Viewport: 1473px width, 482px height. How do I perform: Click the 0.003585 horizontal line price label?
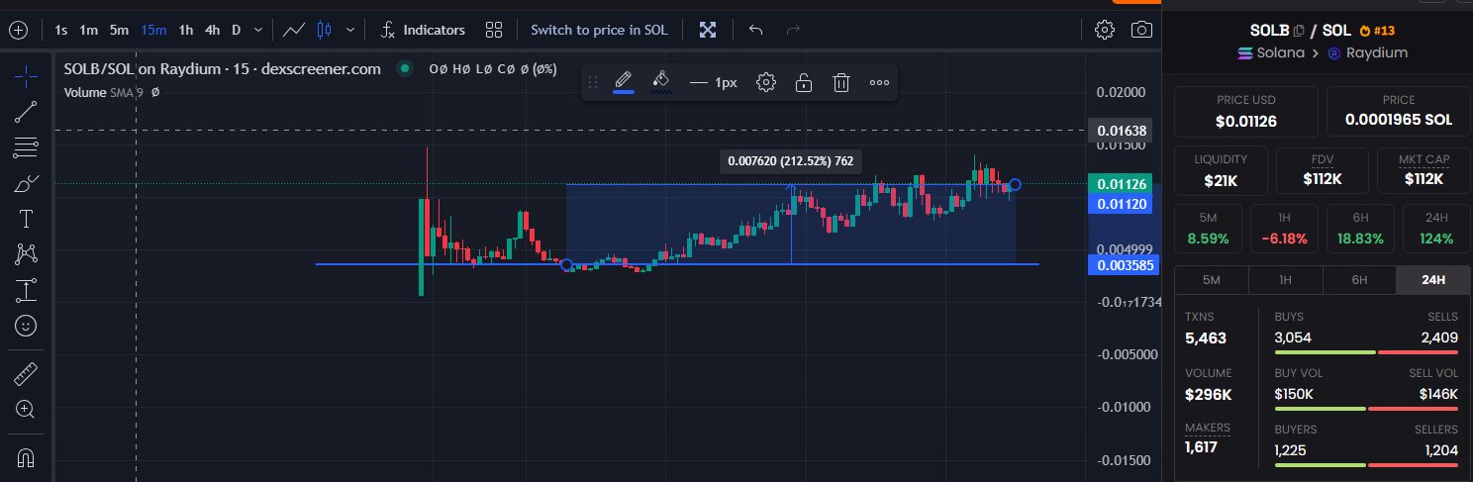pos(1122,264)
